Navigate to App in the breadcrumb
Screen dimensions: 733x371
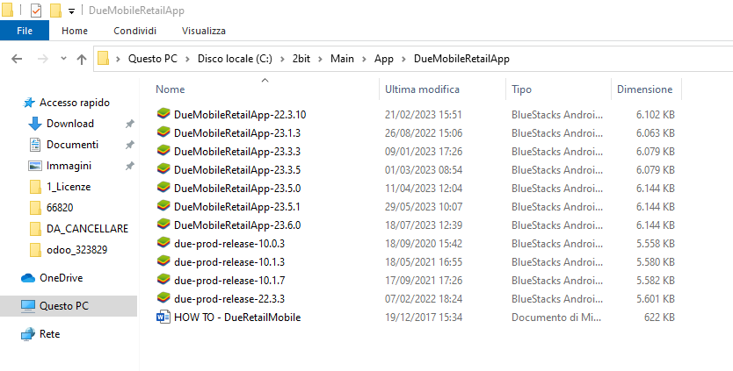(384, 59)
